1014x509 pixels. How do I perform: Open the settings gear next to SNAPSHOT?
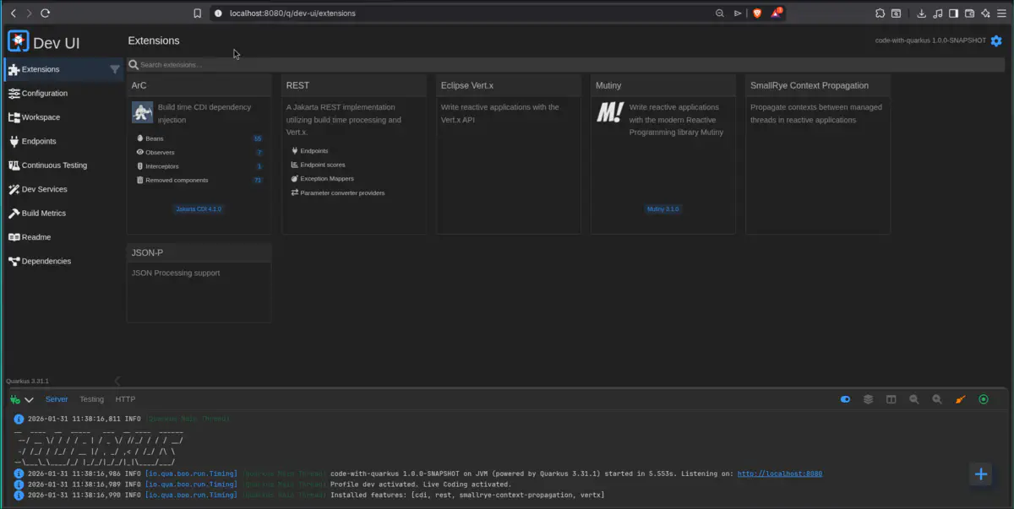(x=996, y=41)
